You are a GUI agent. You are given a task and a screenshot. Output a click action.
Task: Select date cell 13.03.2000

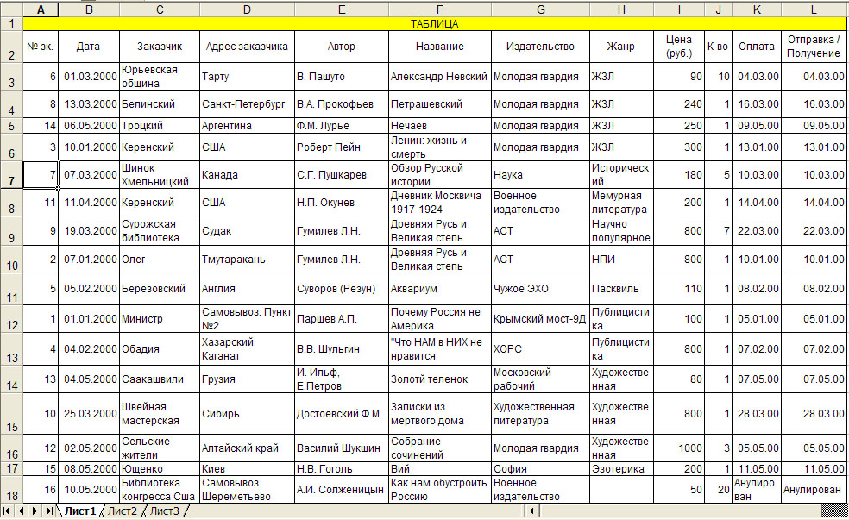coord(89,103)
